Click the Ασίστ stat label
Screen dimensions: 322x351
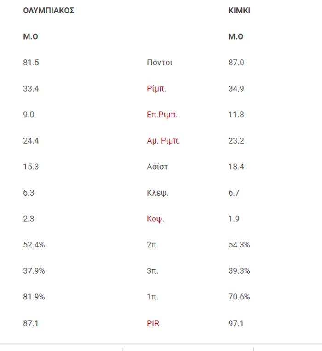[157, 167]
